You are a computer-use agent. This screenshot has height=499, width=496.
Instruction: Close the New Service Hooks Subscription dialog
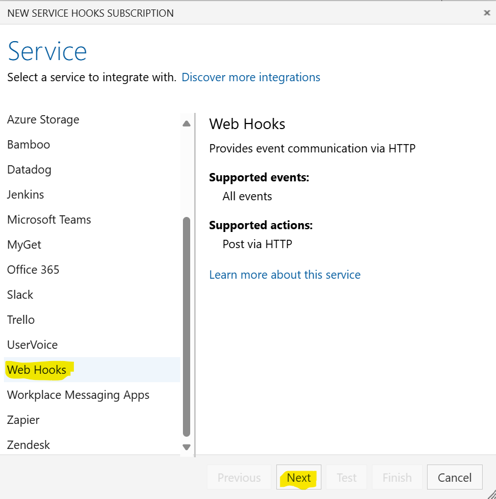pos(487,13)
